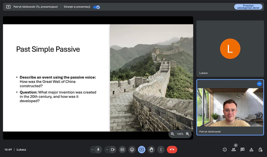Open Patryk Idzikowski tile options
This screenshot has width=267, height=157.
259,84
